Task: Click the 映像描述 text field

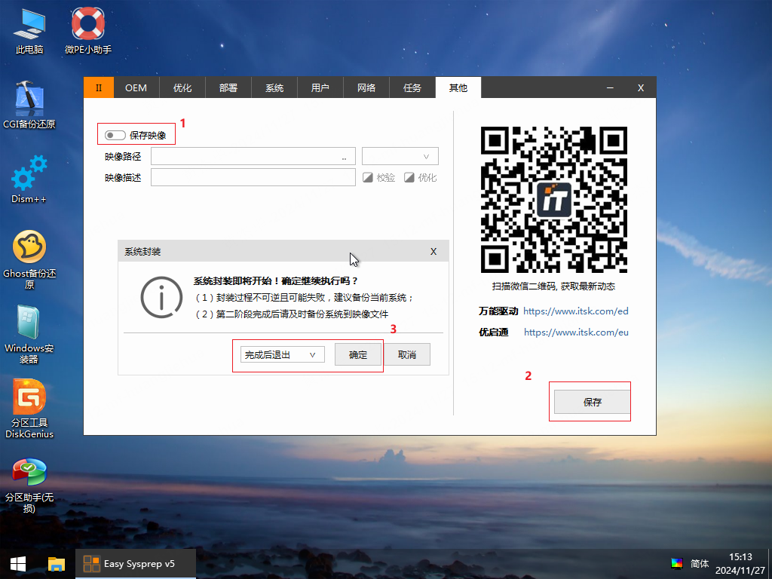Action: coord(253,178)
